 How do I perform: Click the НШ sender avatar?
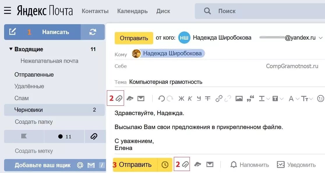pyautogui.click(x=184, y=38)
